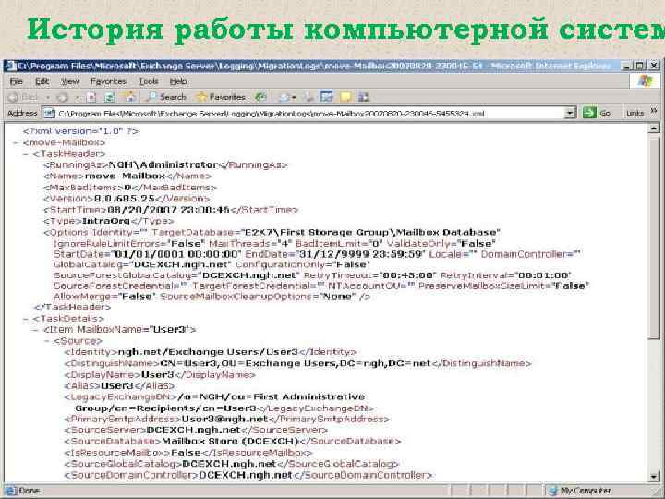665x499 pixels.
Task: Open the Help menu
Action: coord(178,81)
